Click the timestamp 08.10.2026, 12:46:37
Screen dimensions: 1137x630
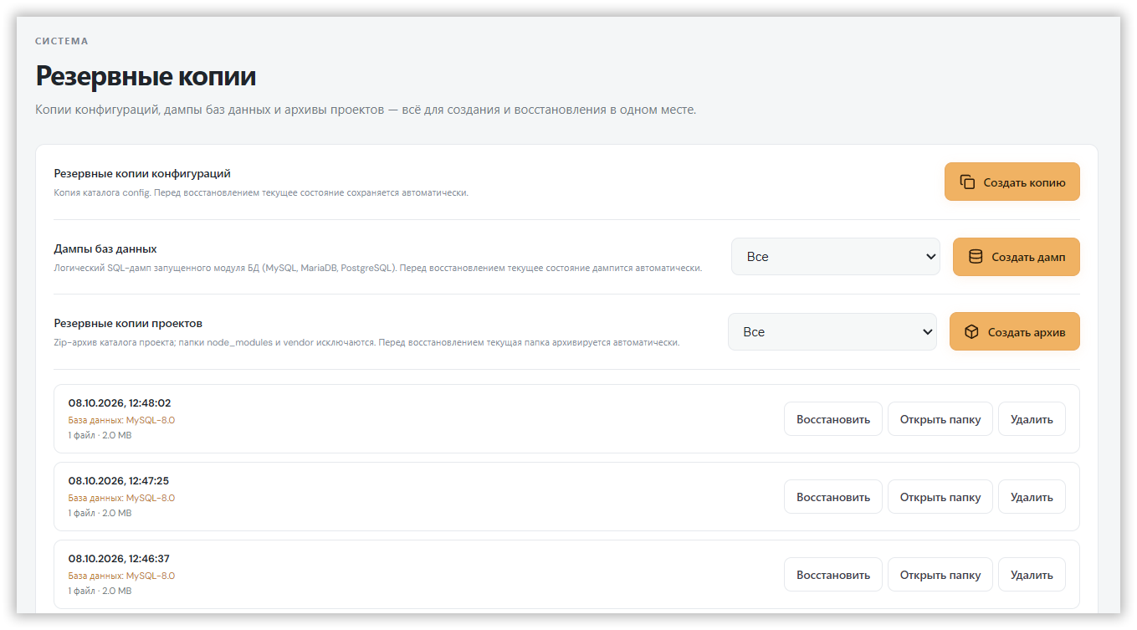(119, 559)
